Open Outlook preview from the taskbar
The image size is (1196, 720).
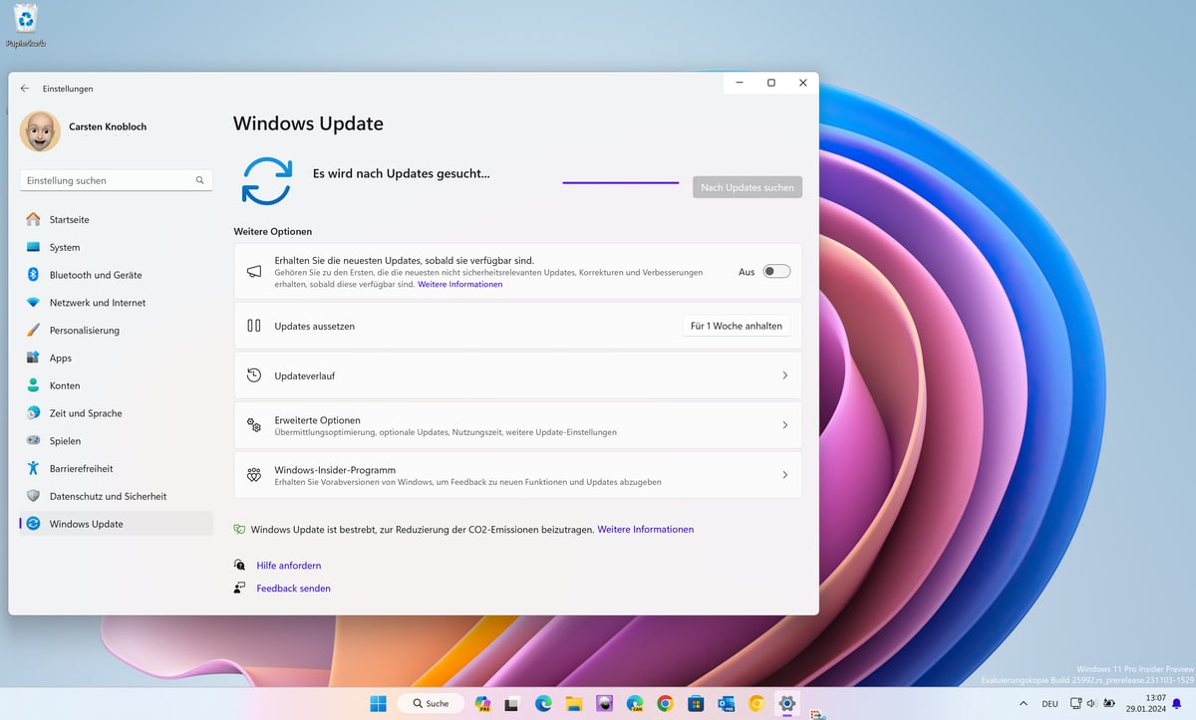point(727,703)
